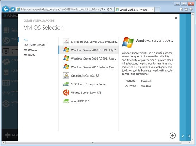Choose openSUSE 12.1 entry

88,101
